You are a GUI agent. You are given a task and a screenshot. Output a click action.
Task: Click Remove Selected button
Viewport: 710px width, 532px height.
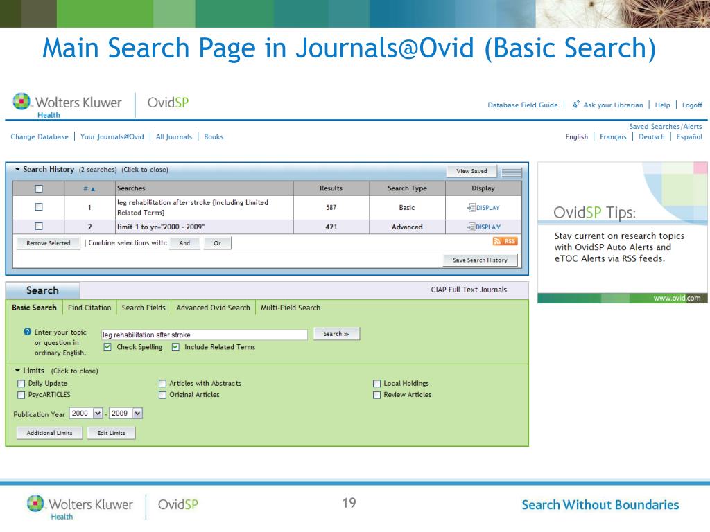coord(49,243)
